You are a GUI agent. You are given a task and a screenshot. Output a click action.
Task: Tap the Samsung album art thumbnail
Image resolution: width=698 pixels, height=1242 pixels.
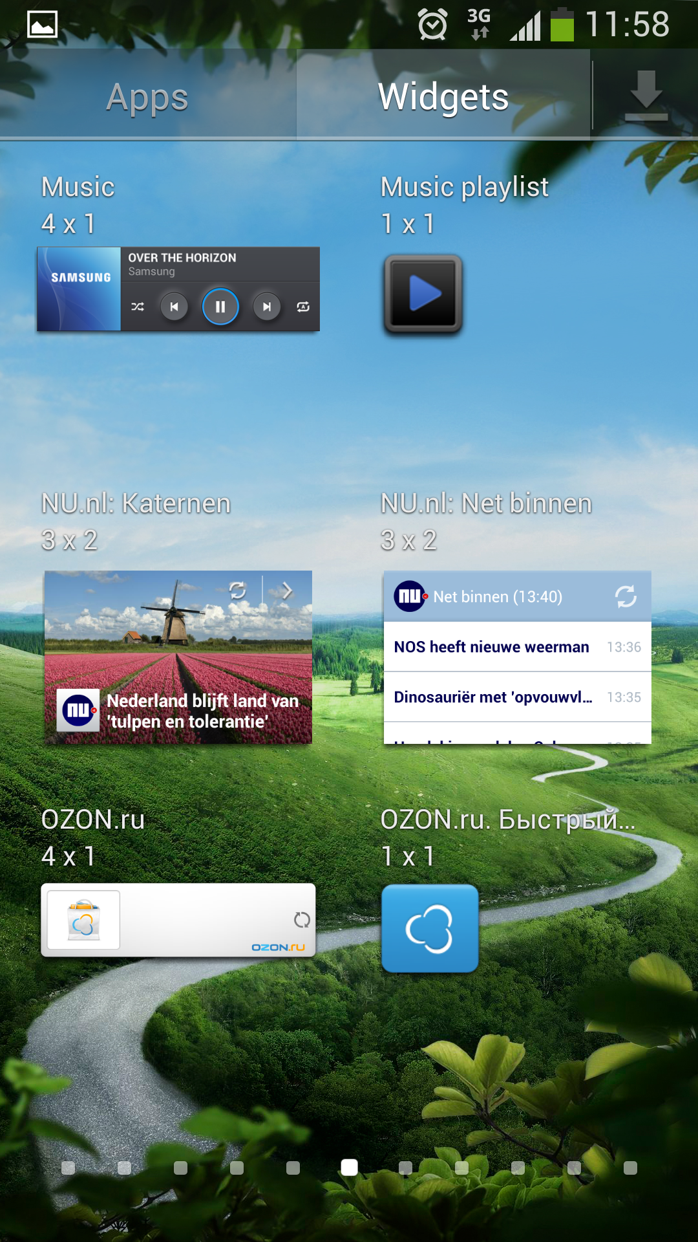coord(79,289)
